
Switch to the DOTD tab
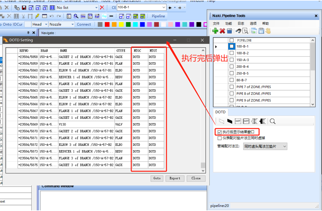click(x=220, y=112)
